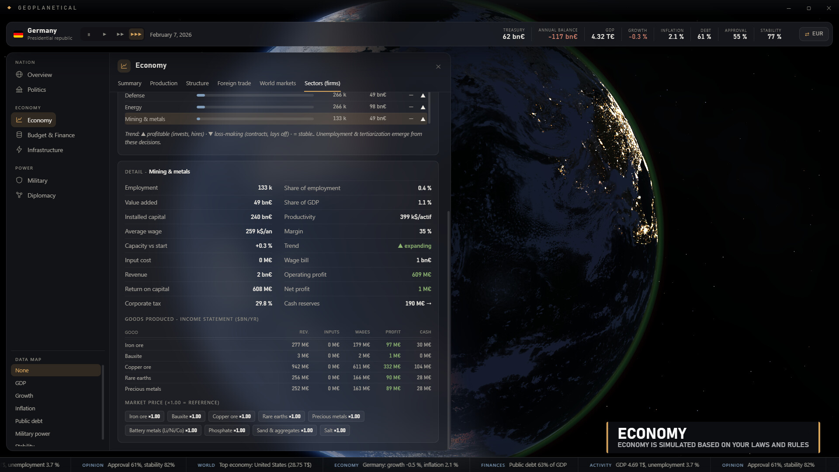The width and height of the screenshot is (839, 472).
Task: Open Overview in the sidebar
Action: click(x=39, y=75)
